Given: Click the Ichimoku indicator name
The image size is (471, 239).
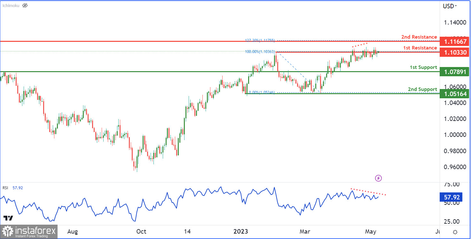Looking at the screenshot, I should click(x=12, y=5).
